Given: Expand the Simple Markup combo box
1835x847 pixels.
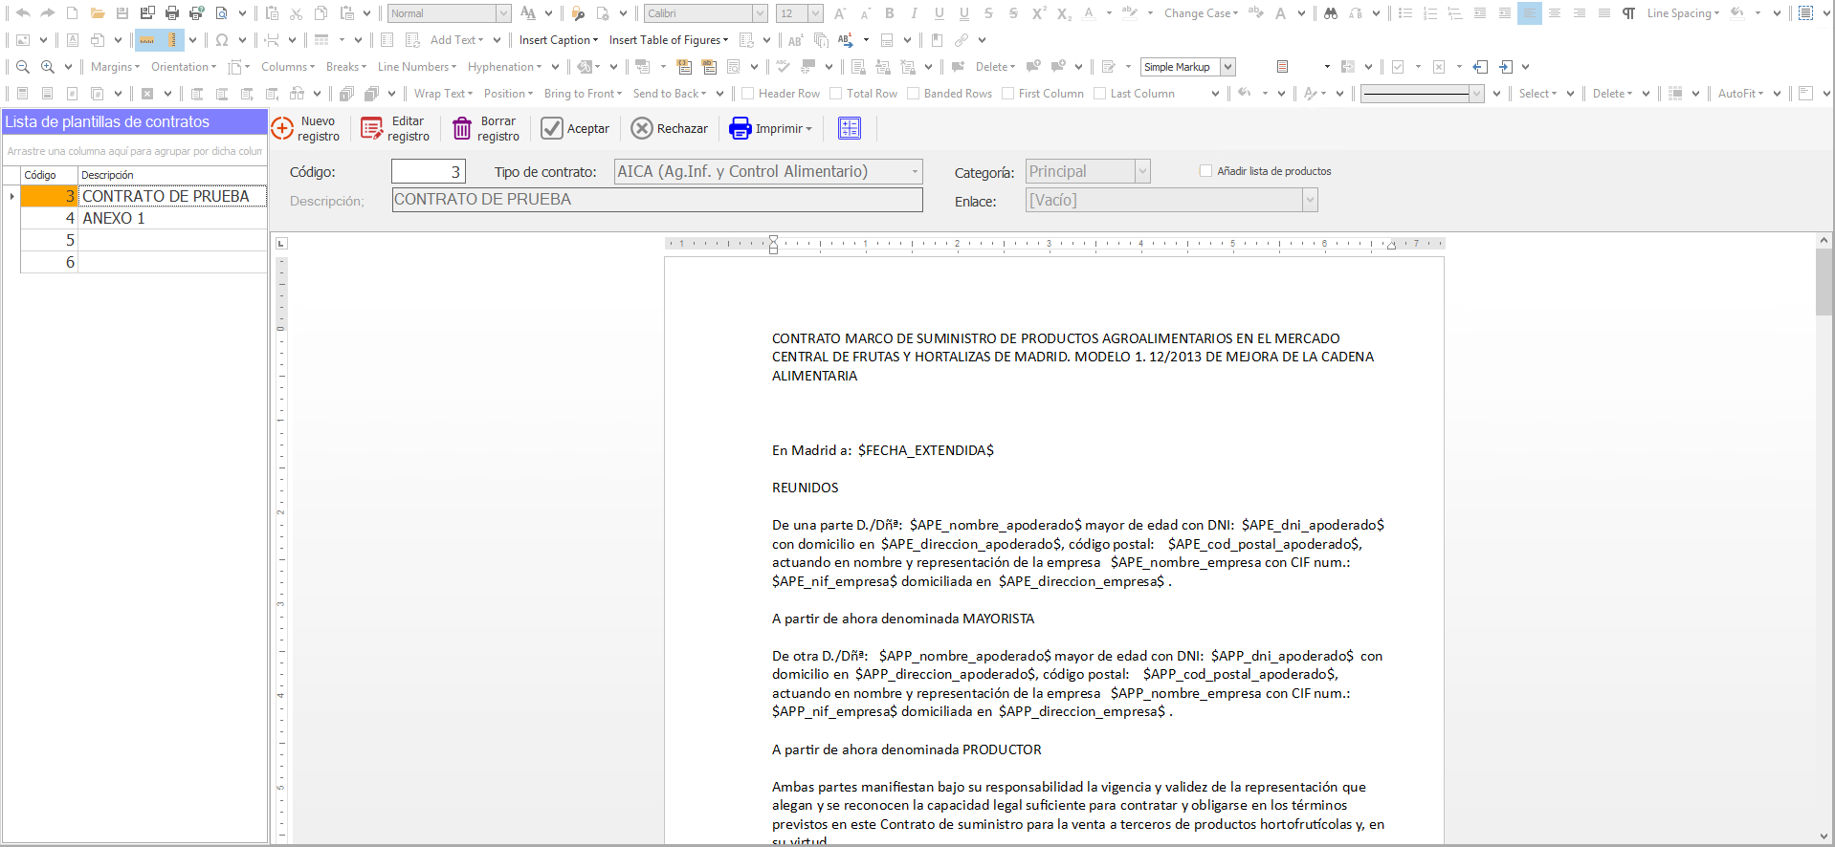Looking at the screenshot, I should tap(1227, 67).
